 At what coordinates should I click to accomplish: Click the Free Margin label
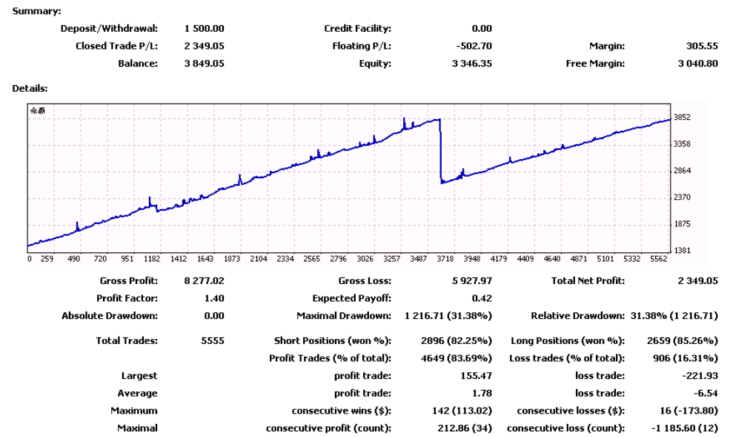[x=595, y=64]
